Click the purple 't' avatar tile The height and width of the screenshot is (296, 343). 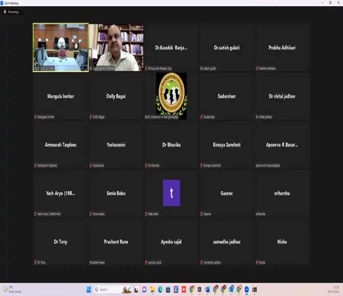171,192
